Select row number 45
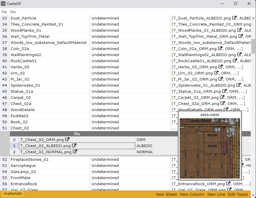The width and height of the screenshot is (256, 198). (x=5, y=91)
